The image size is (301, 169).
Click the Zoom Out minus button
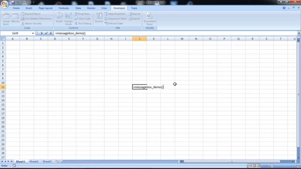[272, 166]
